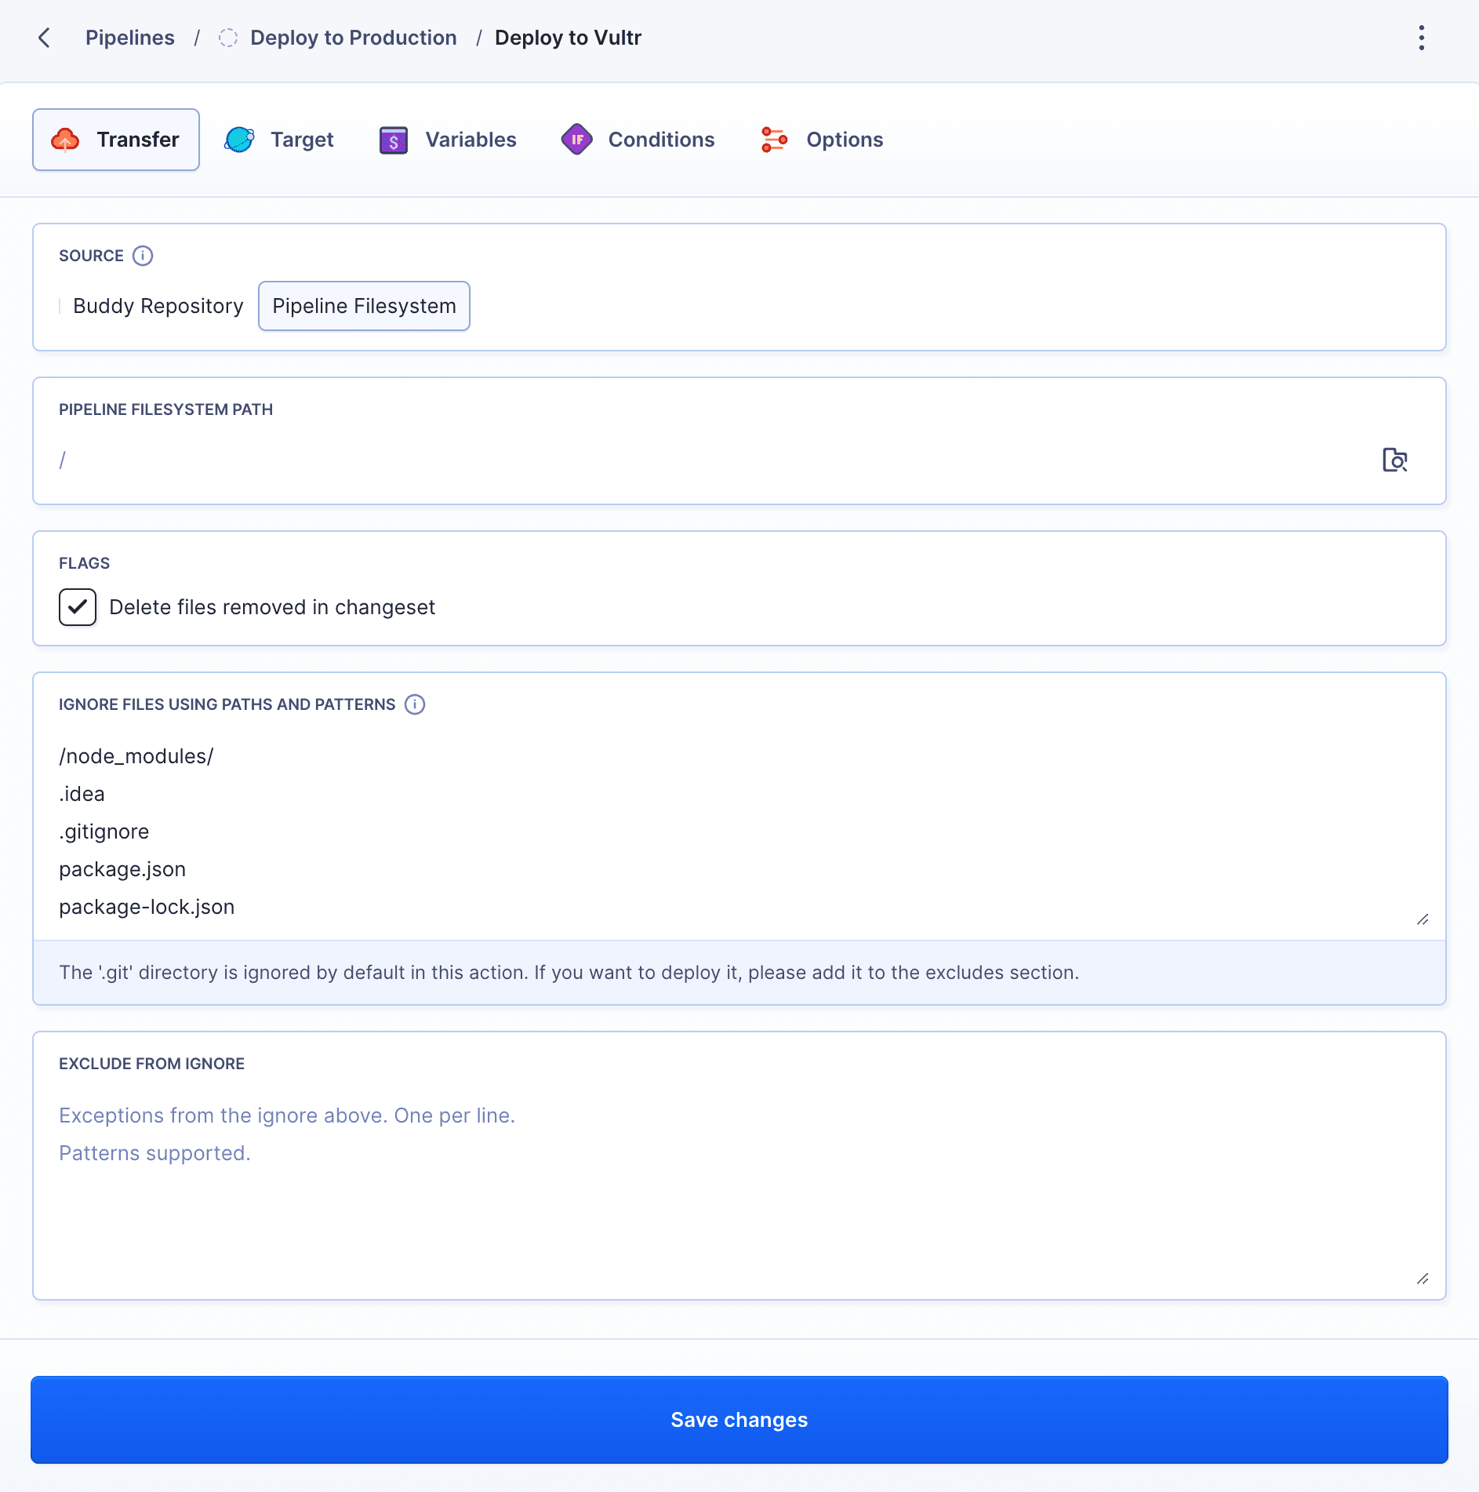Click the back arrow in the header
Image resolution: width=1479 pixels, height=1492 pixels.
[x=45, y=37]
